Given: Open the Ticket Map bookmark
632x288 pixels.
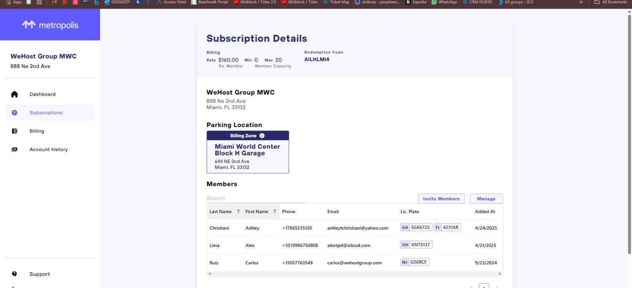Looking at the screenshot, I should (x=336, y=2).
